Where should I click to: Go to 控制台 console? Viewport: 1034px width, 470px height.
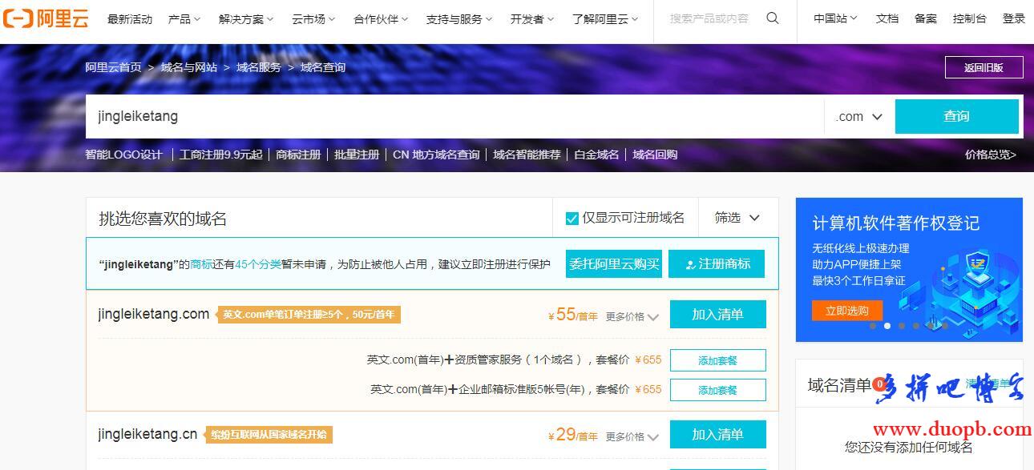pyautogui.click(x=970, y=18)
